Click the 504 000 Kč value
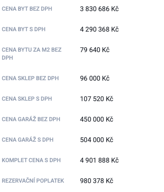Image resolution: width=164 pixels, height=192 pixels. pyautogui.click(x=96, y=140)
